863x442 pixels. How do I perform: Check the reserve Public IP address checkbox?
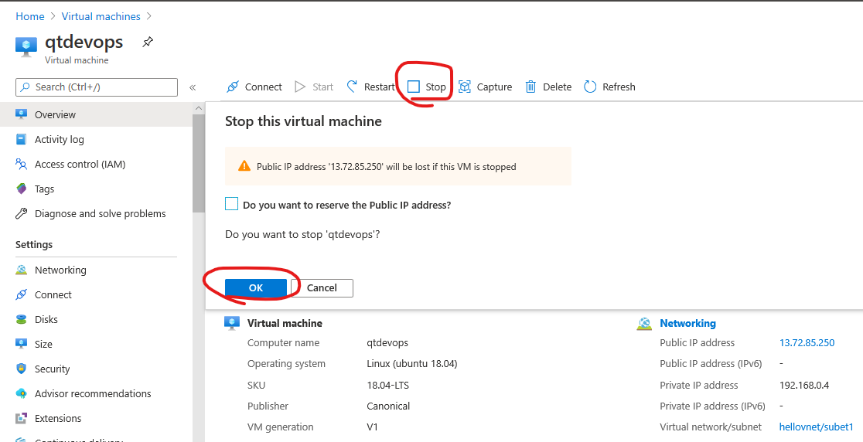[x=232, y=205]
